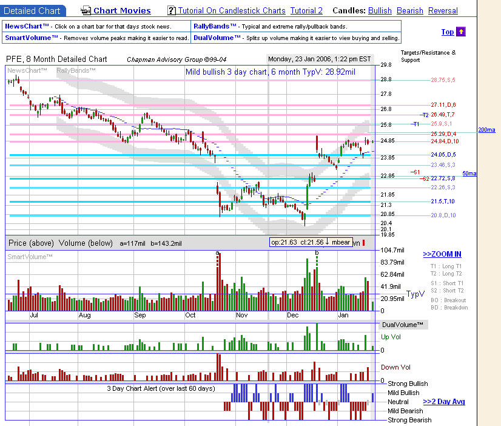Click the TypV volume line label
501x426 pixels.
415,294
